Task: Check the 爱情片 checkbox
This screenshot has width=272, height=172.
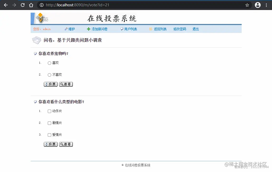Action: tap(49, 135)
